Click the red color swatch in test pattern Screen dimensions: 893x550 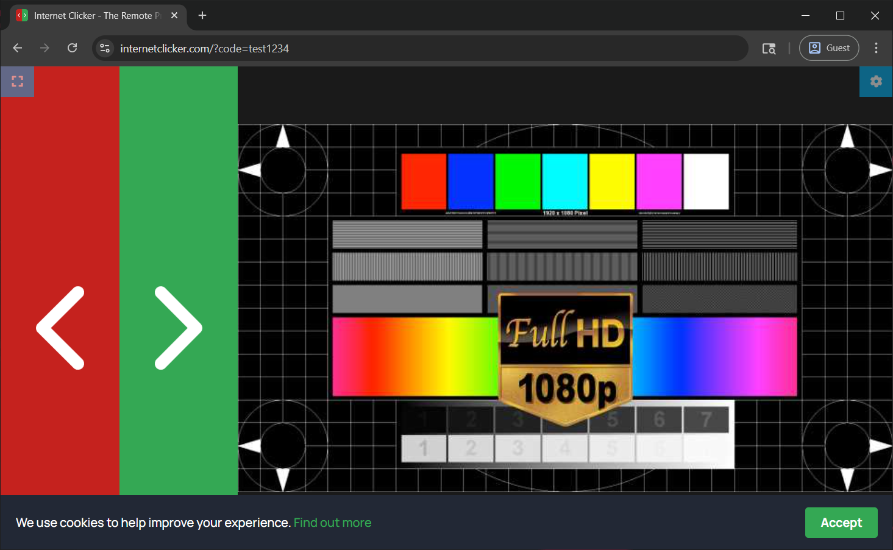click(x=424, y=181)
